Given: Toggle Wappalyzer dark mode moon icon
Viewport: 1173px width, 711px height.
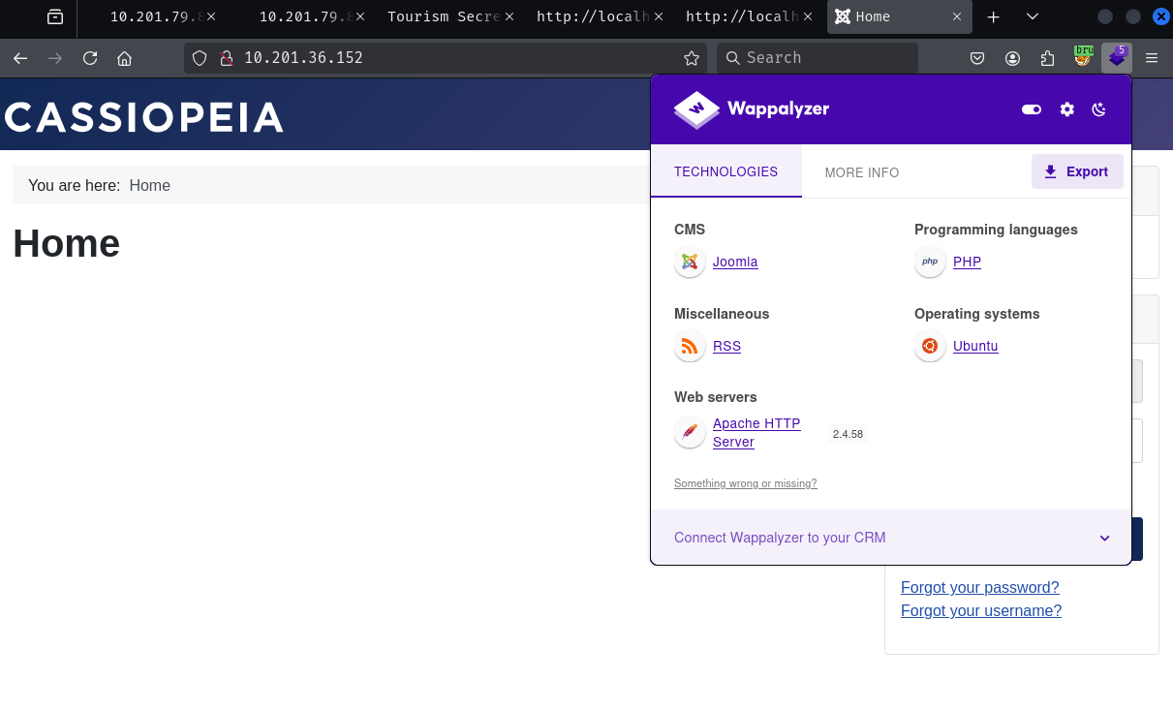Looking at the screenshot, I should 1098,109.
